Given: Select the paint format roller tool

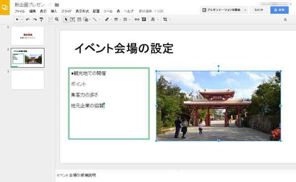Looking at the screenshot, I should point(41,19).
